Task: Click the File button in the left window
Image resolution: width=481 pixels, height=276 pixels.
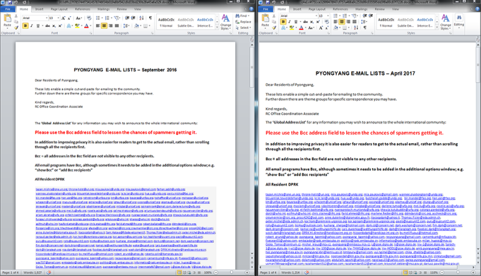Action: pos(8,10)
